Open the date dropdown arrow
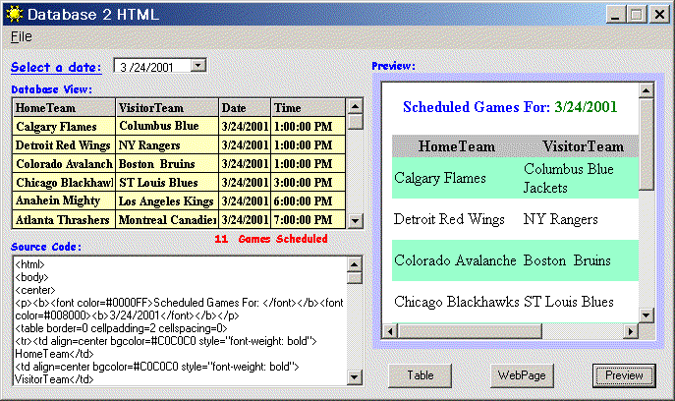675x401 pixels. click(198, 66)
